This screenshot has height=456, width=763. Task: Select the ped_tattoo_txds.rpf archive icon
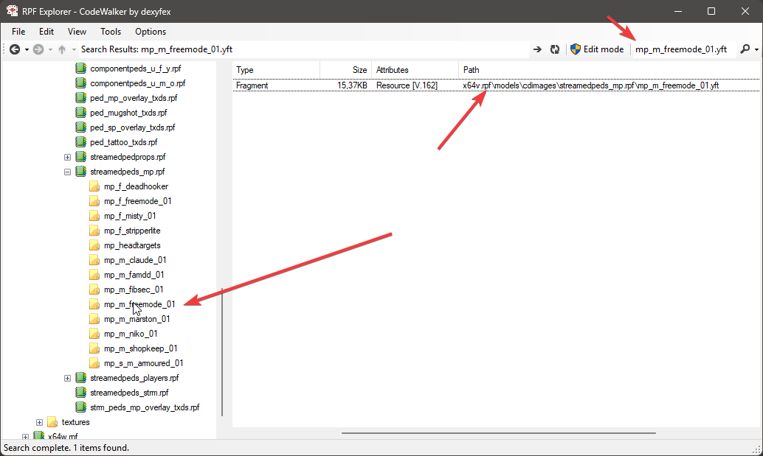pyautogui.click(x=81, y=142)
